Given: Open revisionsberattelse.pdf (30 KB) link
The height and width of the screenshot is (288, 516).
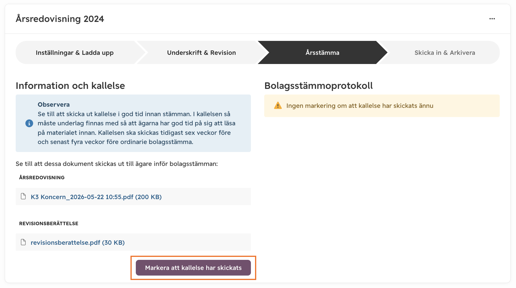Looking at the screenshot, I should (x=78, y=242).
